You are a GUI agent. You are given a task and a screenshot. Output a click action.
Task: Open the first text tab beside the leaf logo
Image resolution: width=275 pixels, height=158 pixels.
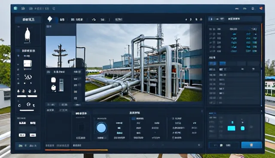click(62, 19)
